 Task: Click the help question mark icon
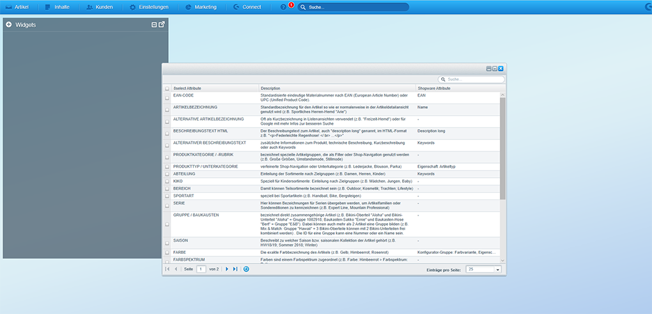point(284,7)
